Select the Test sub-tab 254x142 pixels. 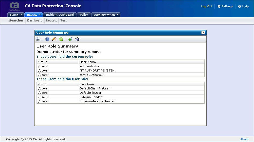[x=63, y=20]
